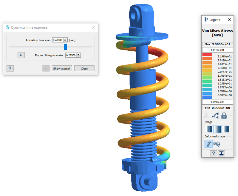Image resolution: width=238 pixels, height=196 pixels.
Task: Increase Animation time span with up arrow
Action: pos(65,39)
